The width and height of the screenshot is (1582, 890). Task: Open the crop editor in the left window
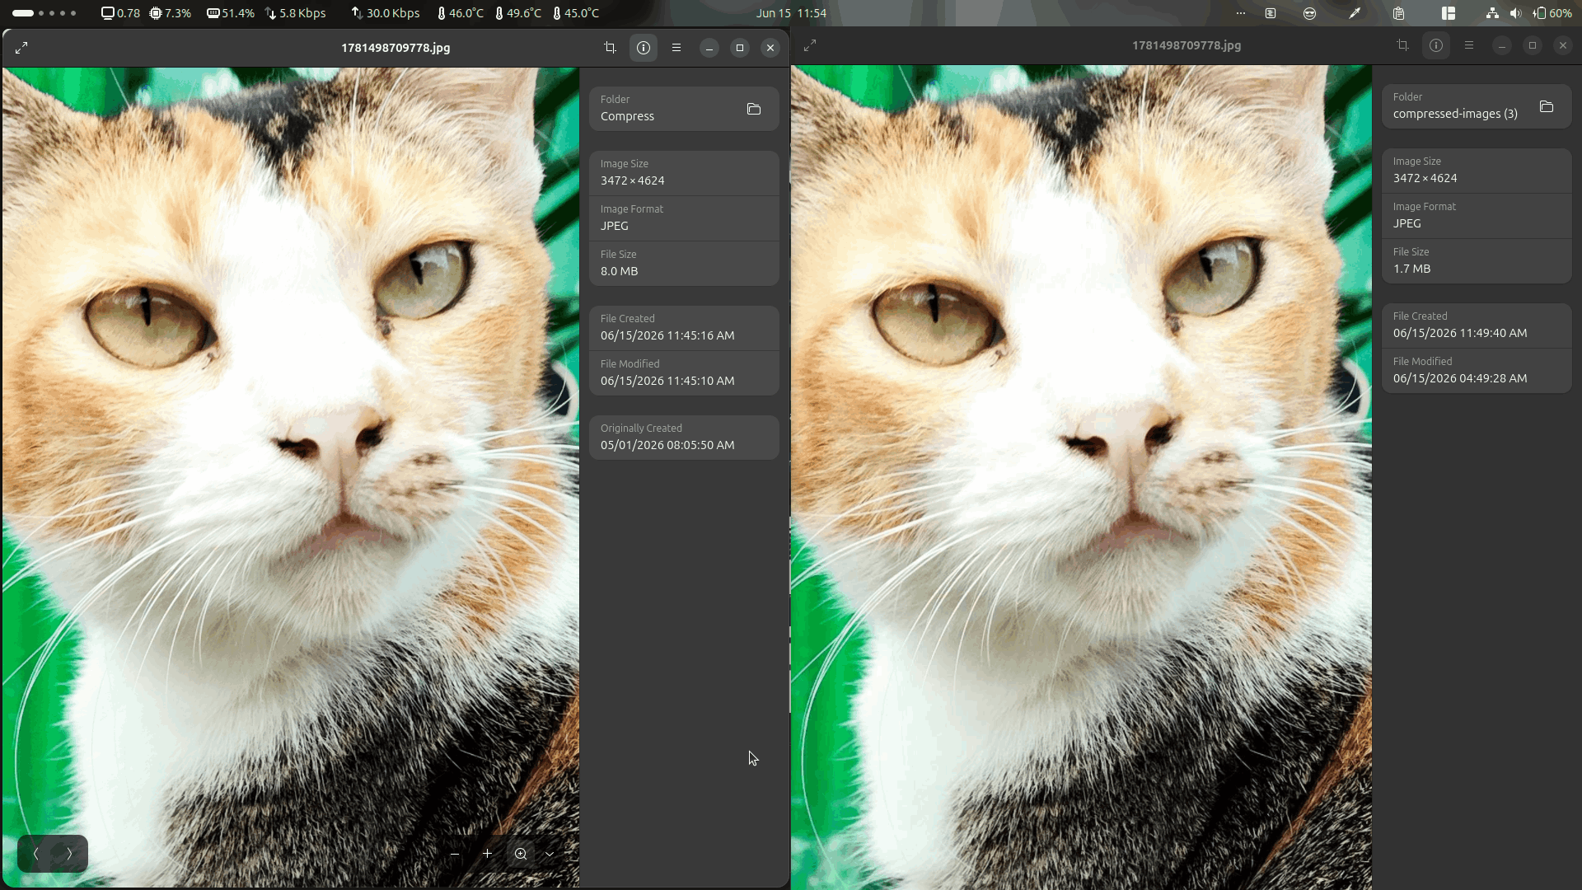(x=610, y=48)
